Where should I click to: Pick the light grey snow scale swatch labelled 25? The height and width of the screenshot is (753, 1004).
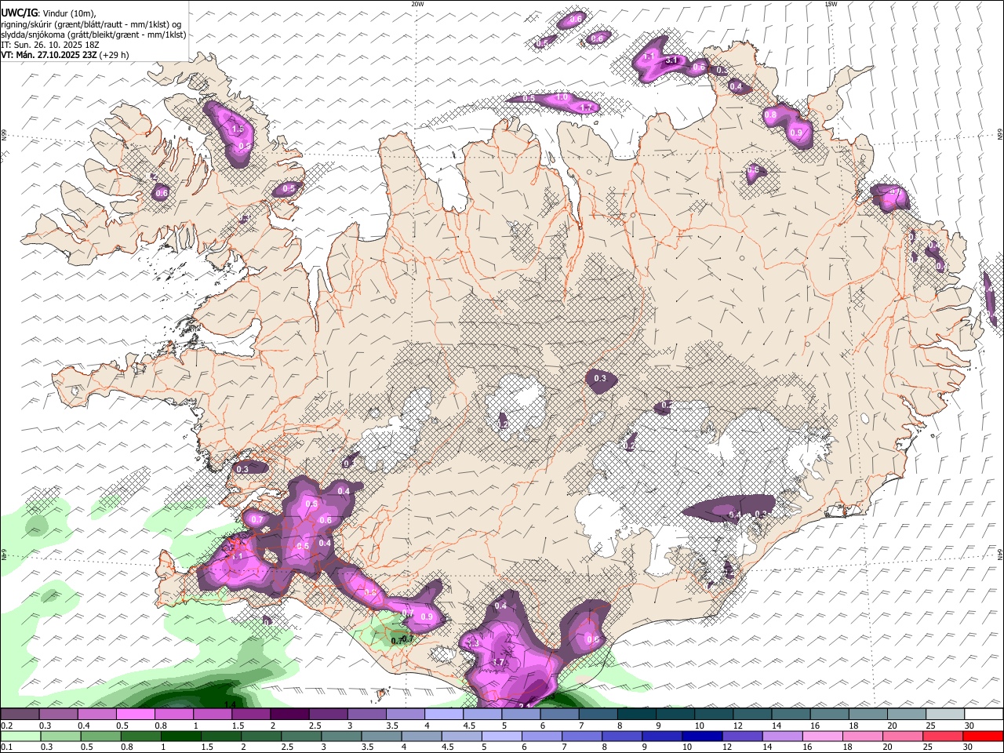click(945, 715)
